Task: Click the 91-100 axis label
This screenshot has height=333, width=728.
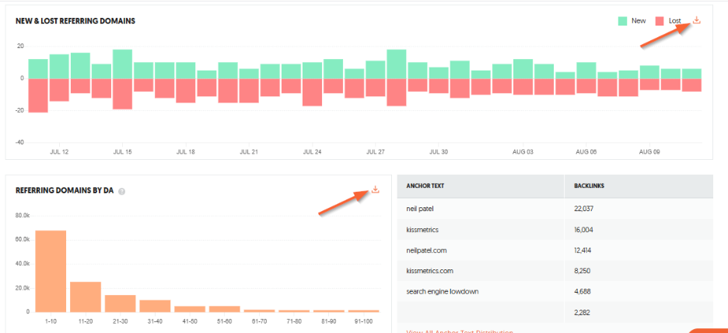Action: pyautogui.click(x=363, y=321)
